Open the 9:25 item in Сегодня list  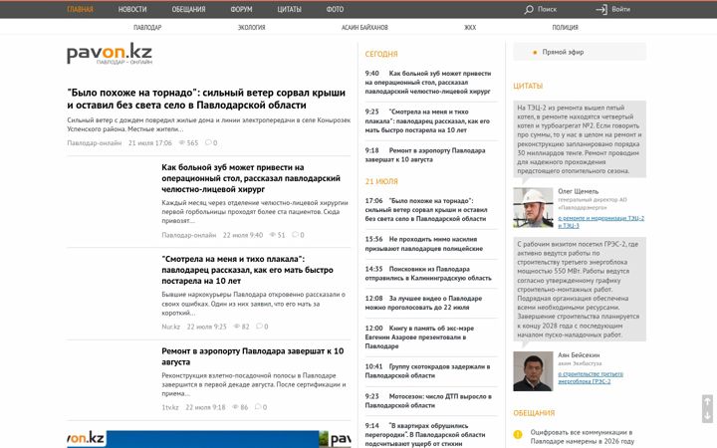click(x=427, y=120)
